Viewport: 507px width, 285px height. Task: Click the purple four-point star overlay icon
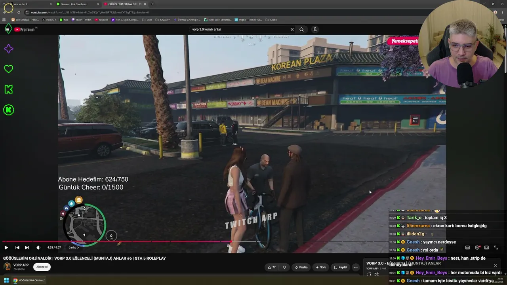[8, 49]
